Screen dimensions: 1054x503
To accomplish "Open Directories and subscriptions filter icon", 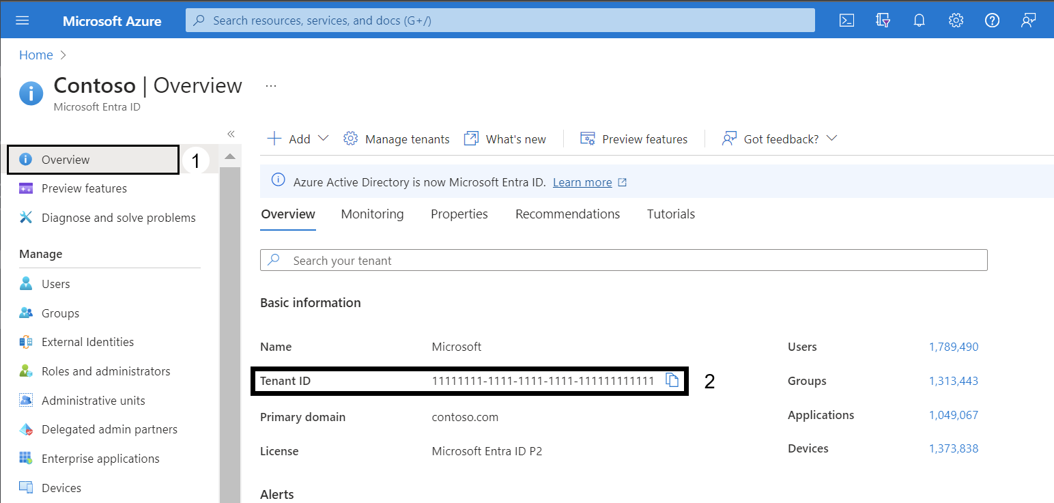I will [x=883, y=20].
